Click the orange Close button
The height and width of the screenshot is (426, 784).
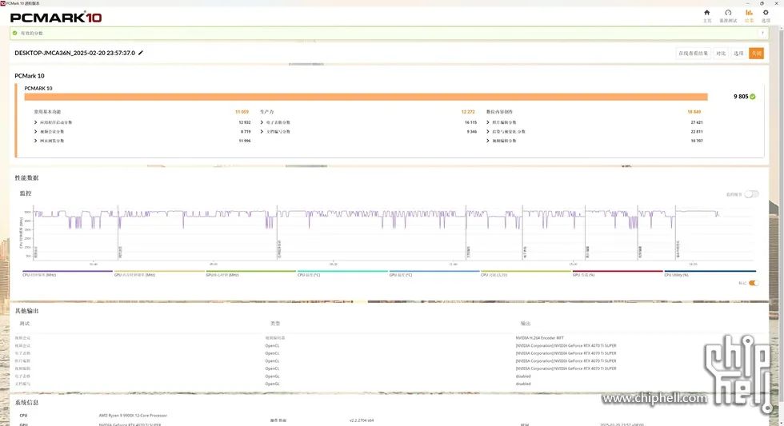[756, 53]
